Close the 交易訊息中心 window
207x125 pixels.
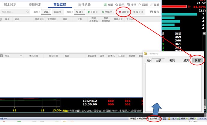click(x=202, y=54)
